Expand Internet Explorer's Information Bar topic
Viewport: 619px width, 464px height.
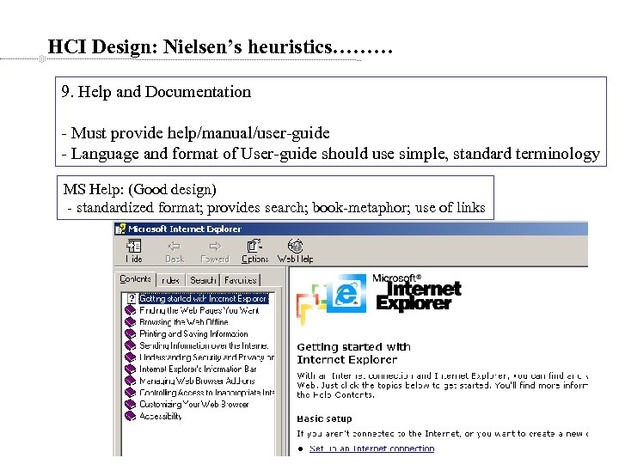pyautogui.click(x=198, y=369)
